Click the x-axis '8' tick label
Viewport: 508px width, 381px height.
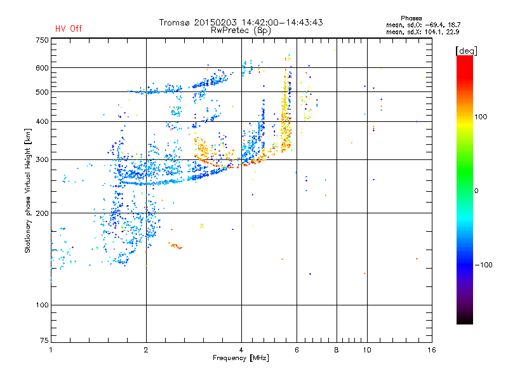[337, 350]
